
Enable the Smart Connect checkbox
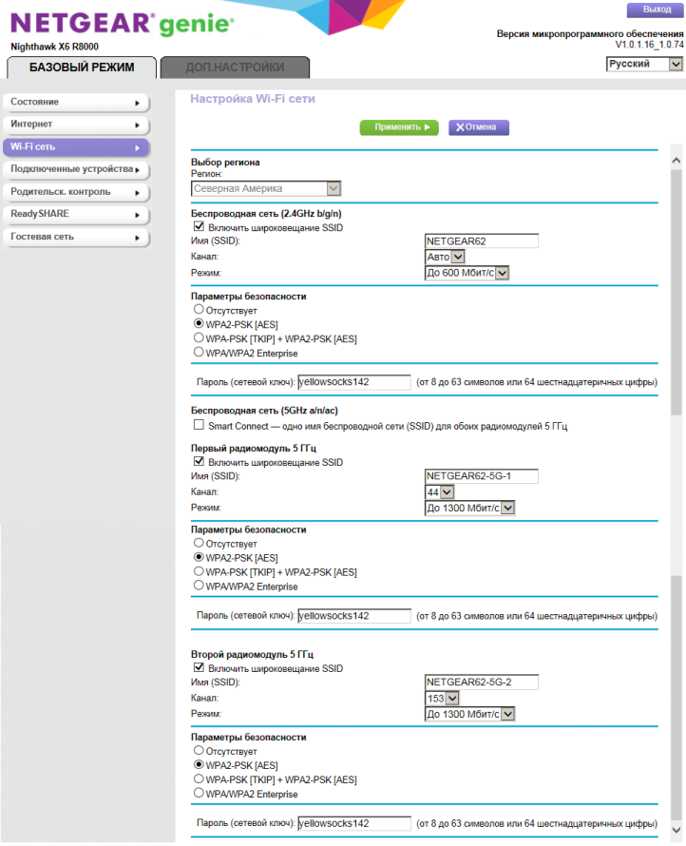(x=199, y=425)
